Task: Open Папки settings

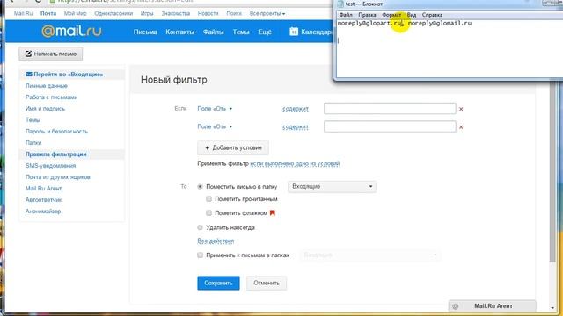Action: point(33,143)
